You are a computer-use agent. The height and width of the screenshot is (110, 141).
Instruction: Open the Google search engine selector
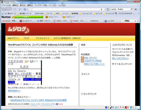(x=109, y=9)
